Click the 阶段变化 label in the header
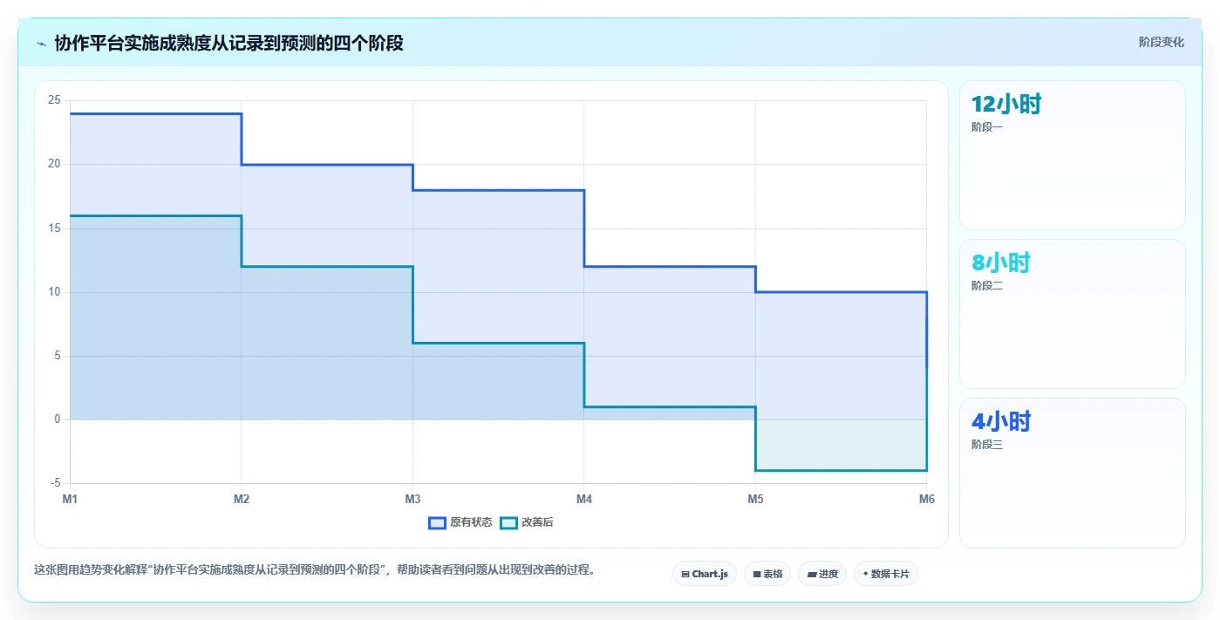1220x620 pixels. point(1161,42)
